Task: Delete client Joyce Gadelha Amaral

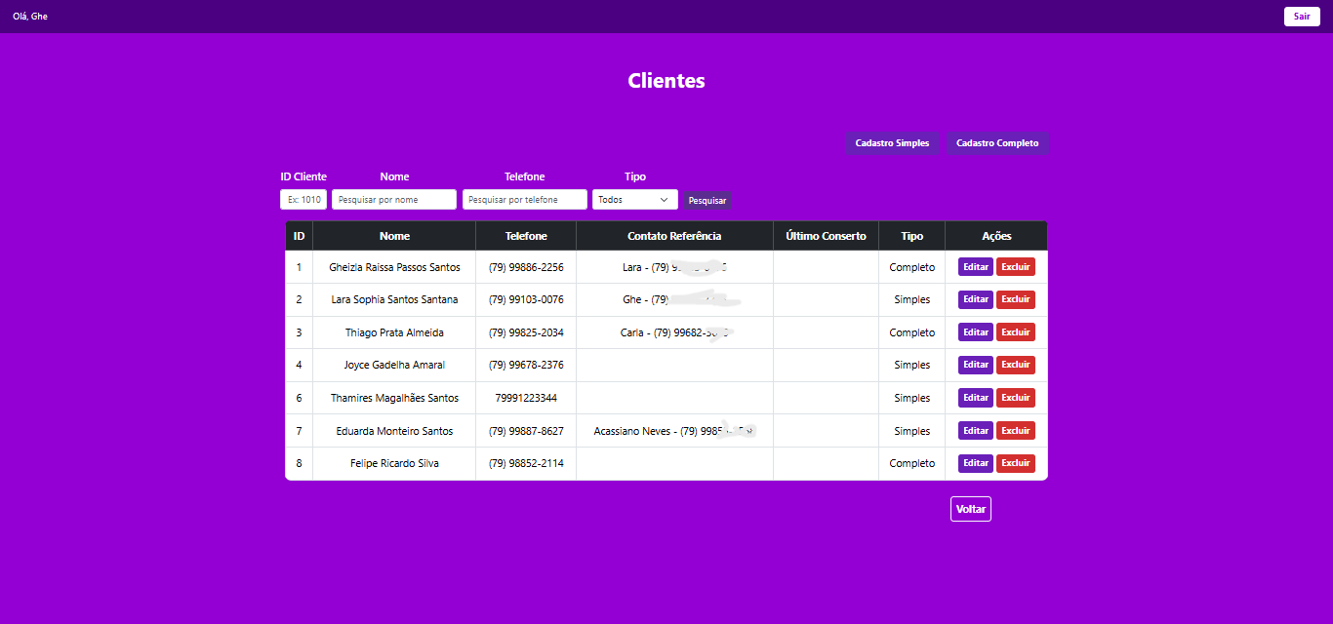Action: point(1016,365)
